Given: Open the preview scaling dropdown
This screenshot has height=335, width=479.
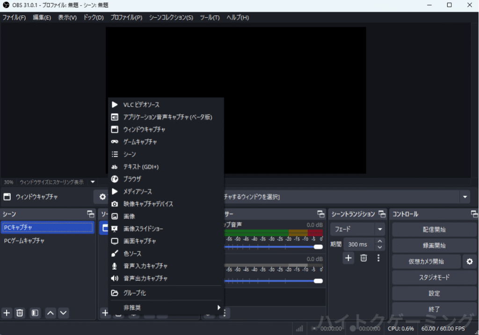Looking at the screenshot, I should (93, 182).
